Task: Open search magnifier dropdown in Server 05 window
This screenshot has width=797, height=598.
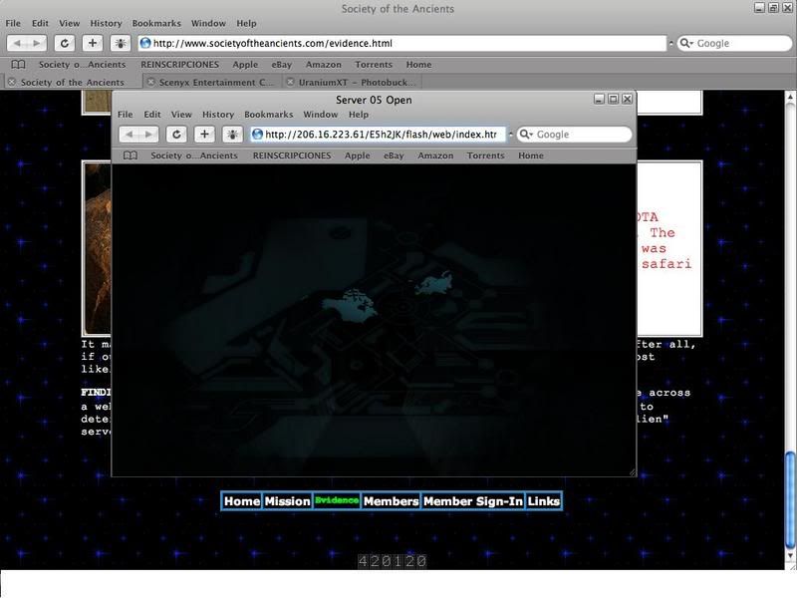Action: (526, 135)
